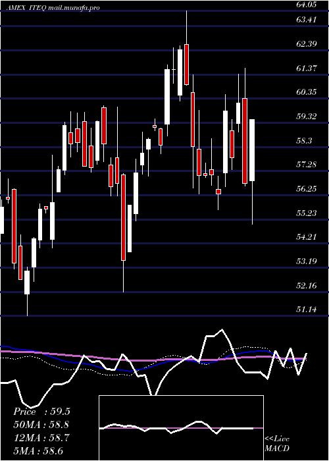Select the 57.28 price axis label
Image resolution: width=329 pixels, height=461 pixels.
pyautogui.click(x=306, y=165)
